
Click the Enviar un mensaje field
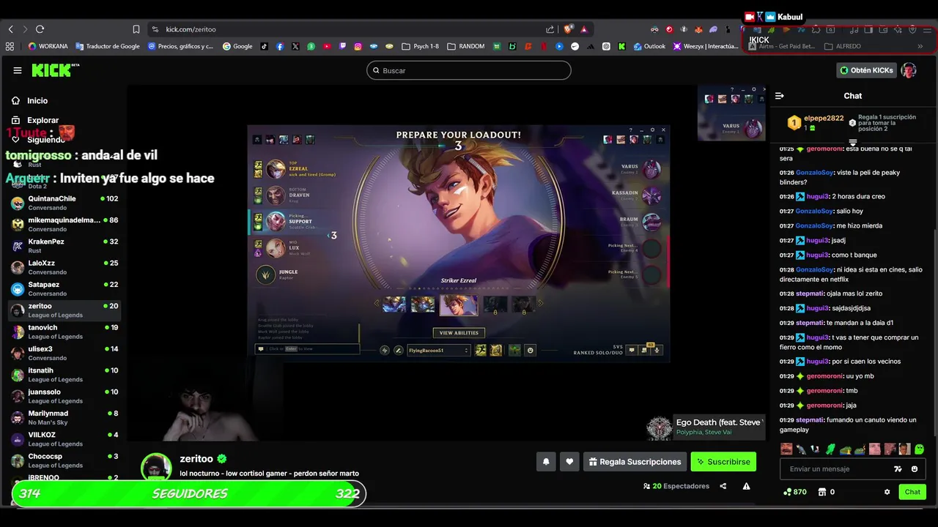[835, 469]
